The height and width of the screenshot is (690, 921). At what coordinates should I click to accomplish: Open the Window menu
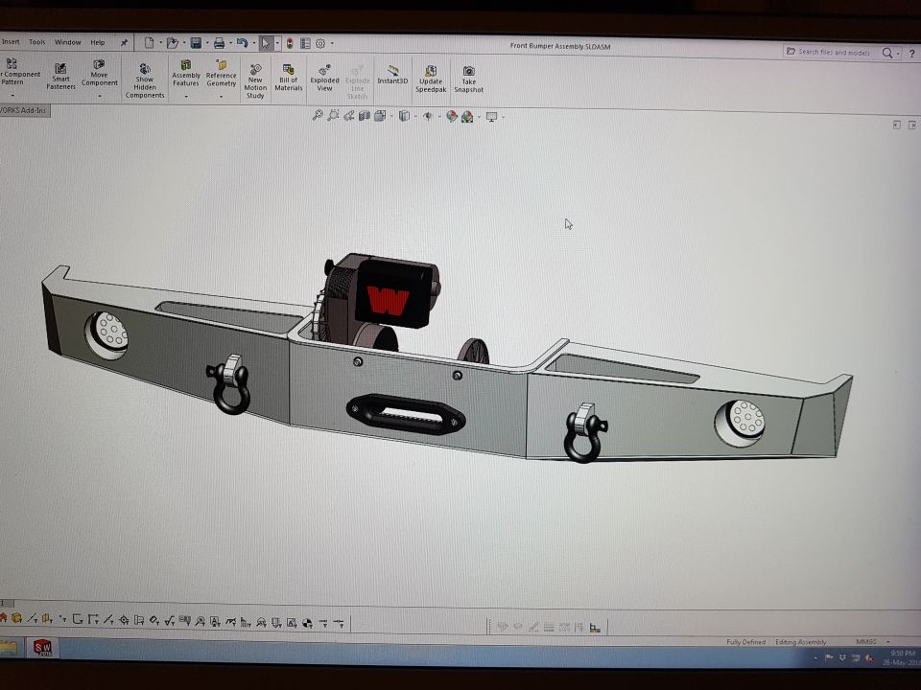point(67,42)
